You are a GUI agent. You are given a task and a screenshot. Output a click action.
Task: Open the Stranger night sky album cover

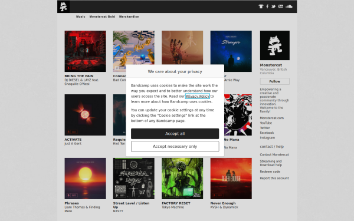coord(231,51)
